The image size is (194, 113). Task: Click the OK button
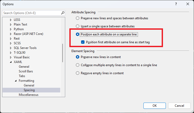click(155, 106)
